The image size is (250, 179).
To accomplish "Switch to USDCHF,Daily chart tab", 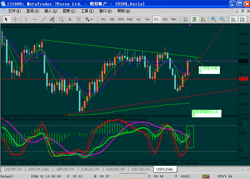I will pos(38,169).
